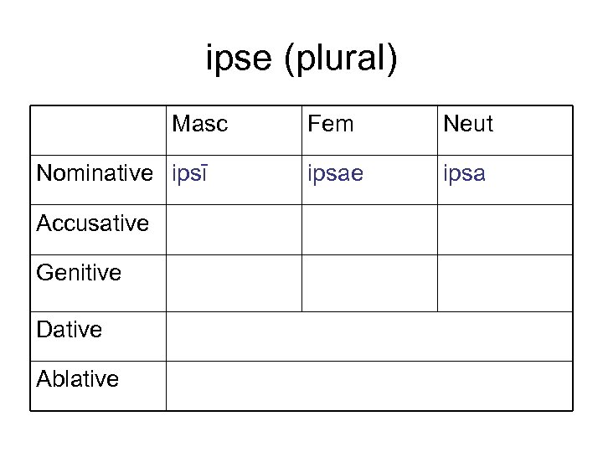Select the empty Genitive Masc cell

(x=234, y=283)
